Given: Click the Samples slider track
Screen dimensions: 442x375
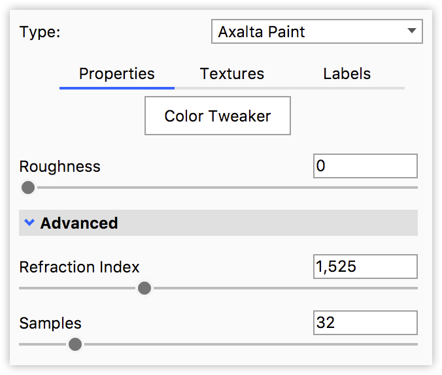Looking at the screenshot, I should 248,344.
